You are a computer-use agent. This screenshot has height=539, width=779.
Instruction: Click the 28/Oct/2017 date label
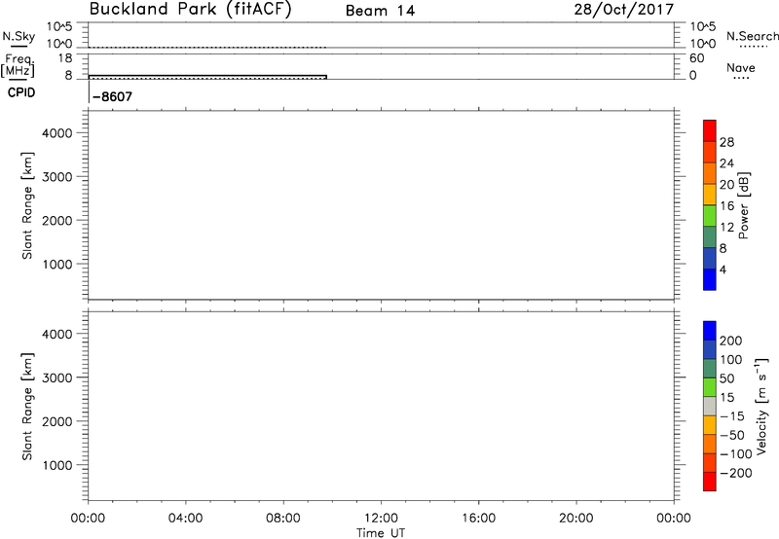[623, 10]
